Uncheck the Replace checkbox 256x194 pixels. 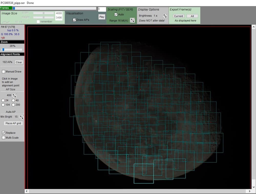tap(3, 133)
